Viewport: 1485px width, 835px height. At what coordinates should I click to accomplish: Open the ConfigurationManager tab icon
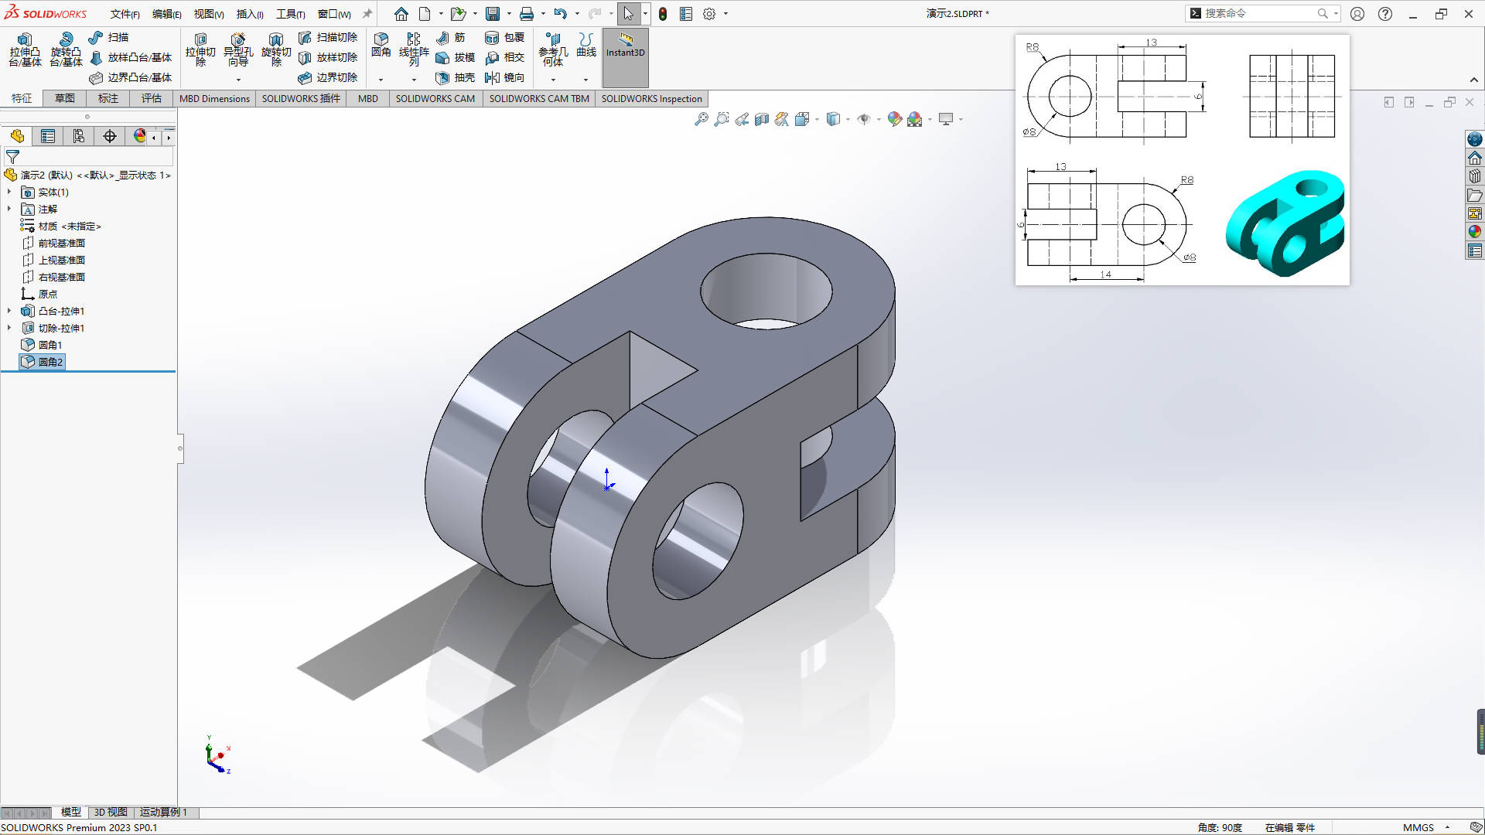click(79, 137)
